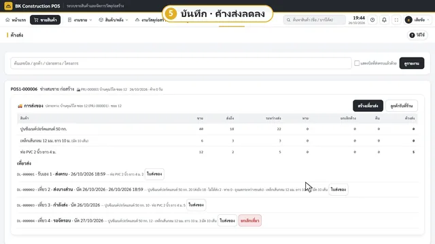Screen dimensions: 435x244
Task: Open the หน้าแรก home menu item
Action: [16, 20]
